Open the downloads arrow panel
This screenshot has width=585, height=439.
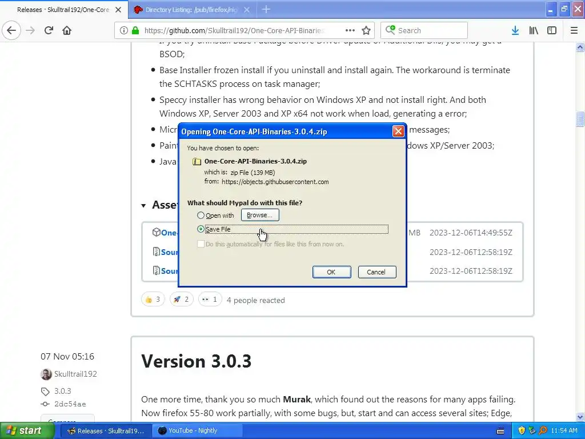515,30
